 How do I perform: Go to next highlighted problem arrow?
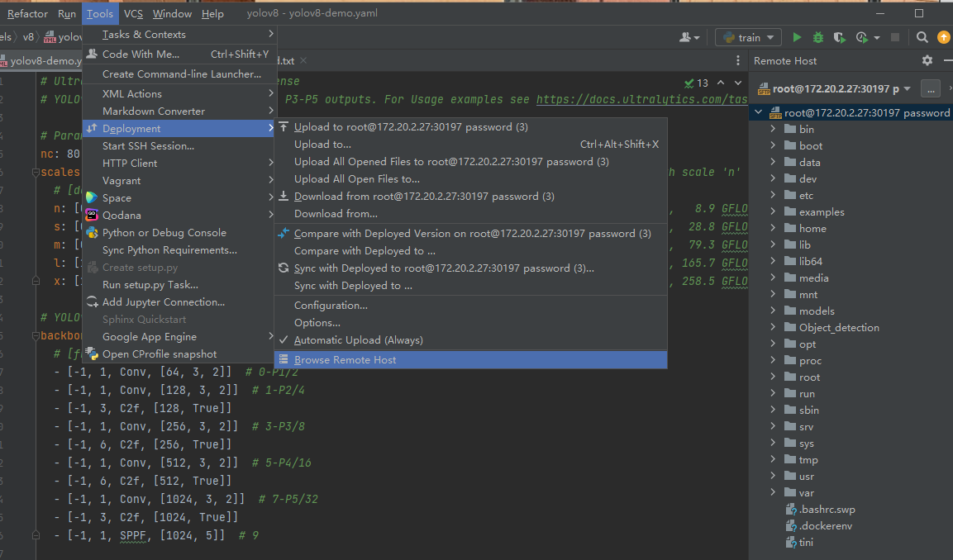[x=738, y=83]
